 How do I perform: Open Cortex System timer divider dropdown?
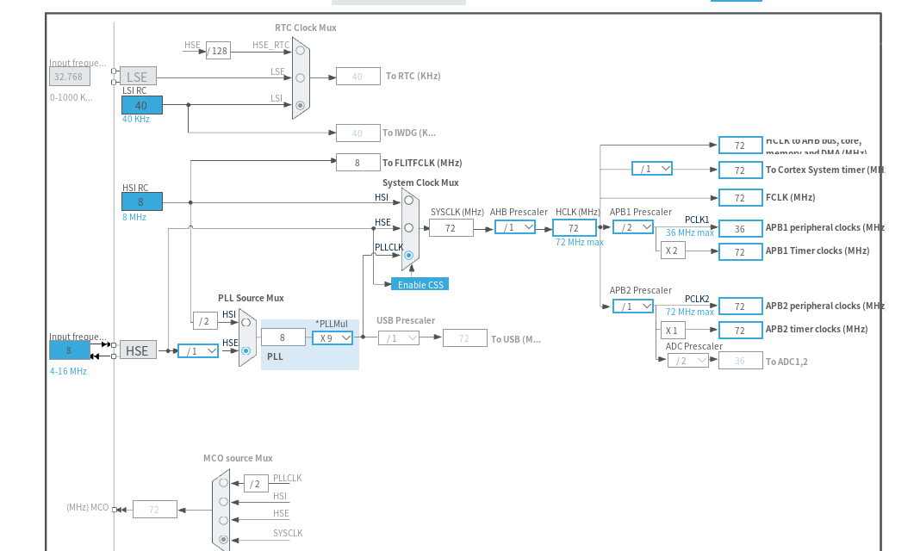(x=652, y=169)
